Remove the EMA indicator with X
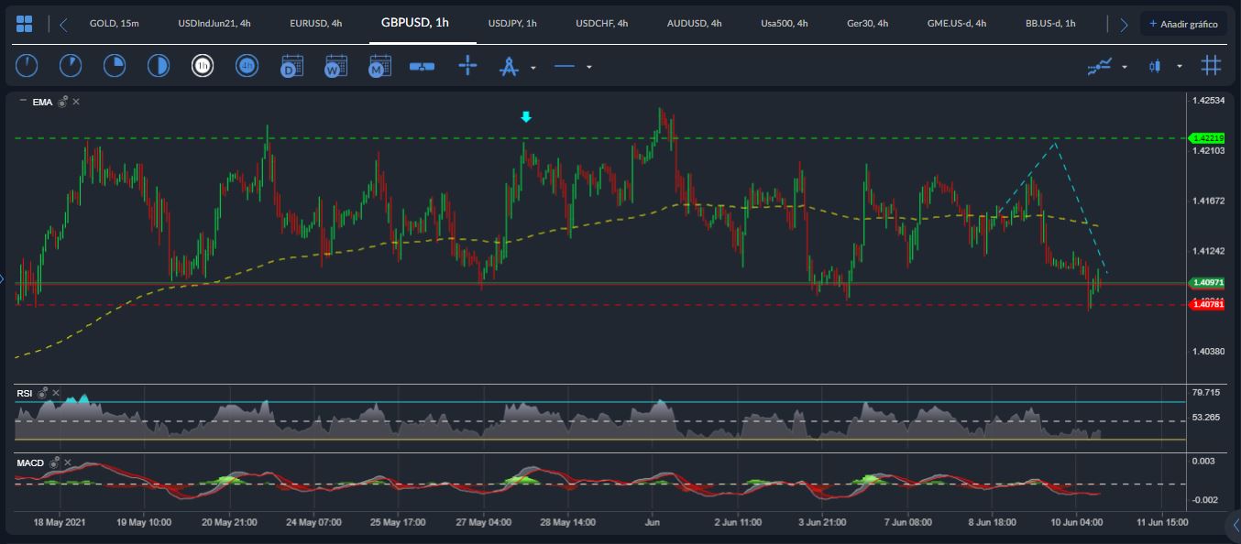This screenshot has height=544, width=1241. (76, 102)
